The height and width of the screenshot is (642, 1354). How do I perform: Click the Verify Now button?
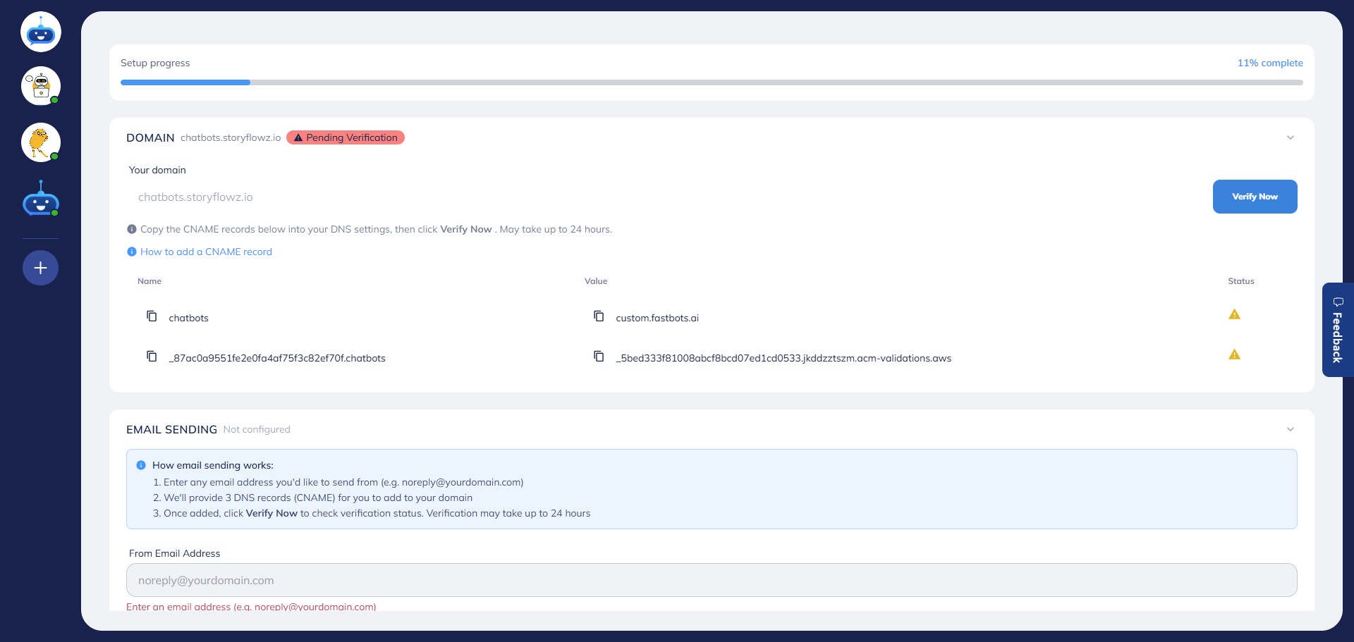click(1255, 197)
